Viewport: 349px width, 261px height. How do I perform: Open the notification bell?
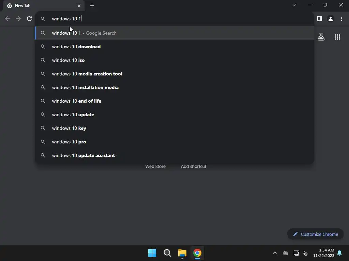339,253
